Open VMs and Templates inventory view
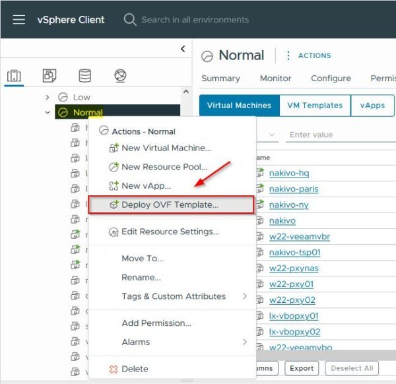Viewport: 396px width, 384px height. tap(49, 75)
